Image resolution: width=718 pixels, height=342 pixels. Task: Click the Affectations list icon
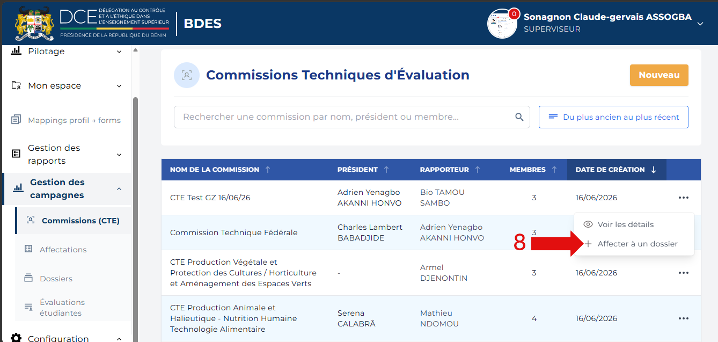28,249
